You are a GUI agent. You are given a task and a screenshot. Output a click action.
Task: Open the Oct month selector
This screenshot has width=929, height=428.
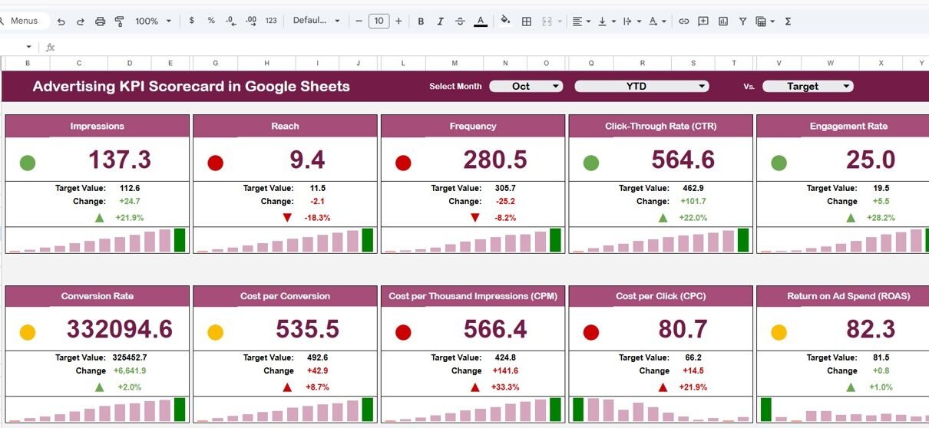coord(526,87)
